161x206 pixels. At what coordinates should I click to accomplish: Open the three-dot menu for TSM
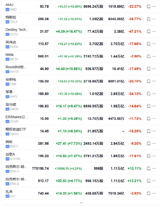point(154,81)
